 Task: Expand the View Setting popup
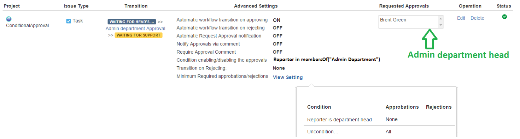288,78
